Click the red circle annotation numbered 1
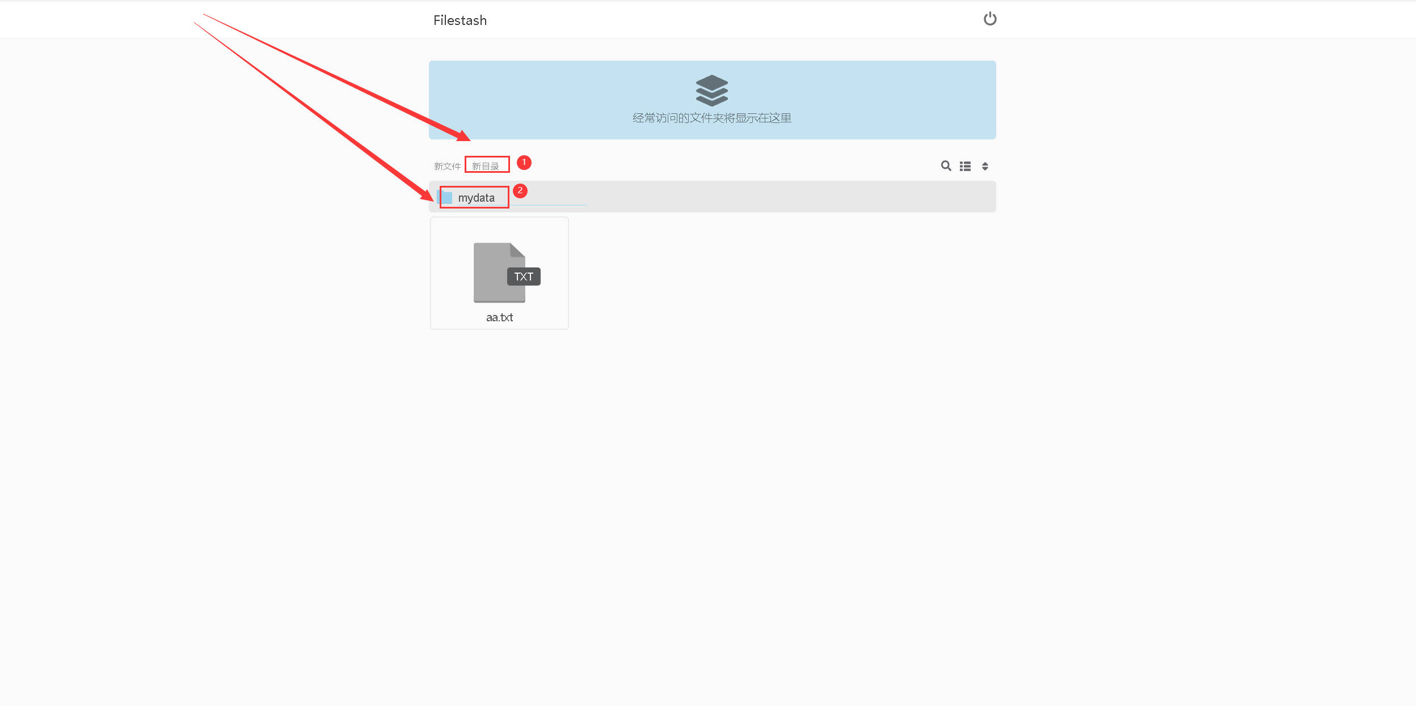The width and height of the screenshot is (1416, 706). pos(524,163)
